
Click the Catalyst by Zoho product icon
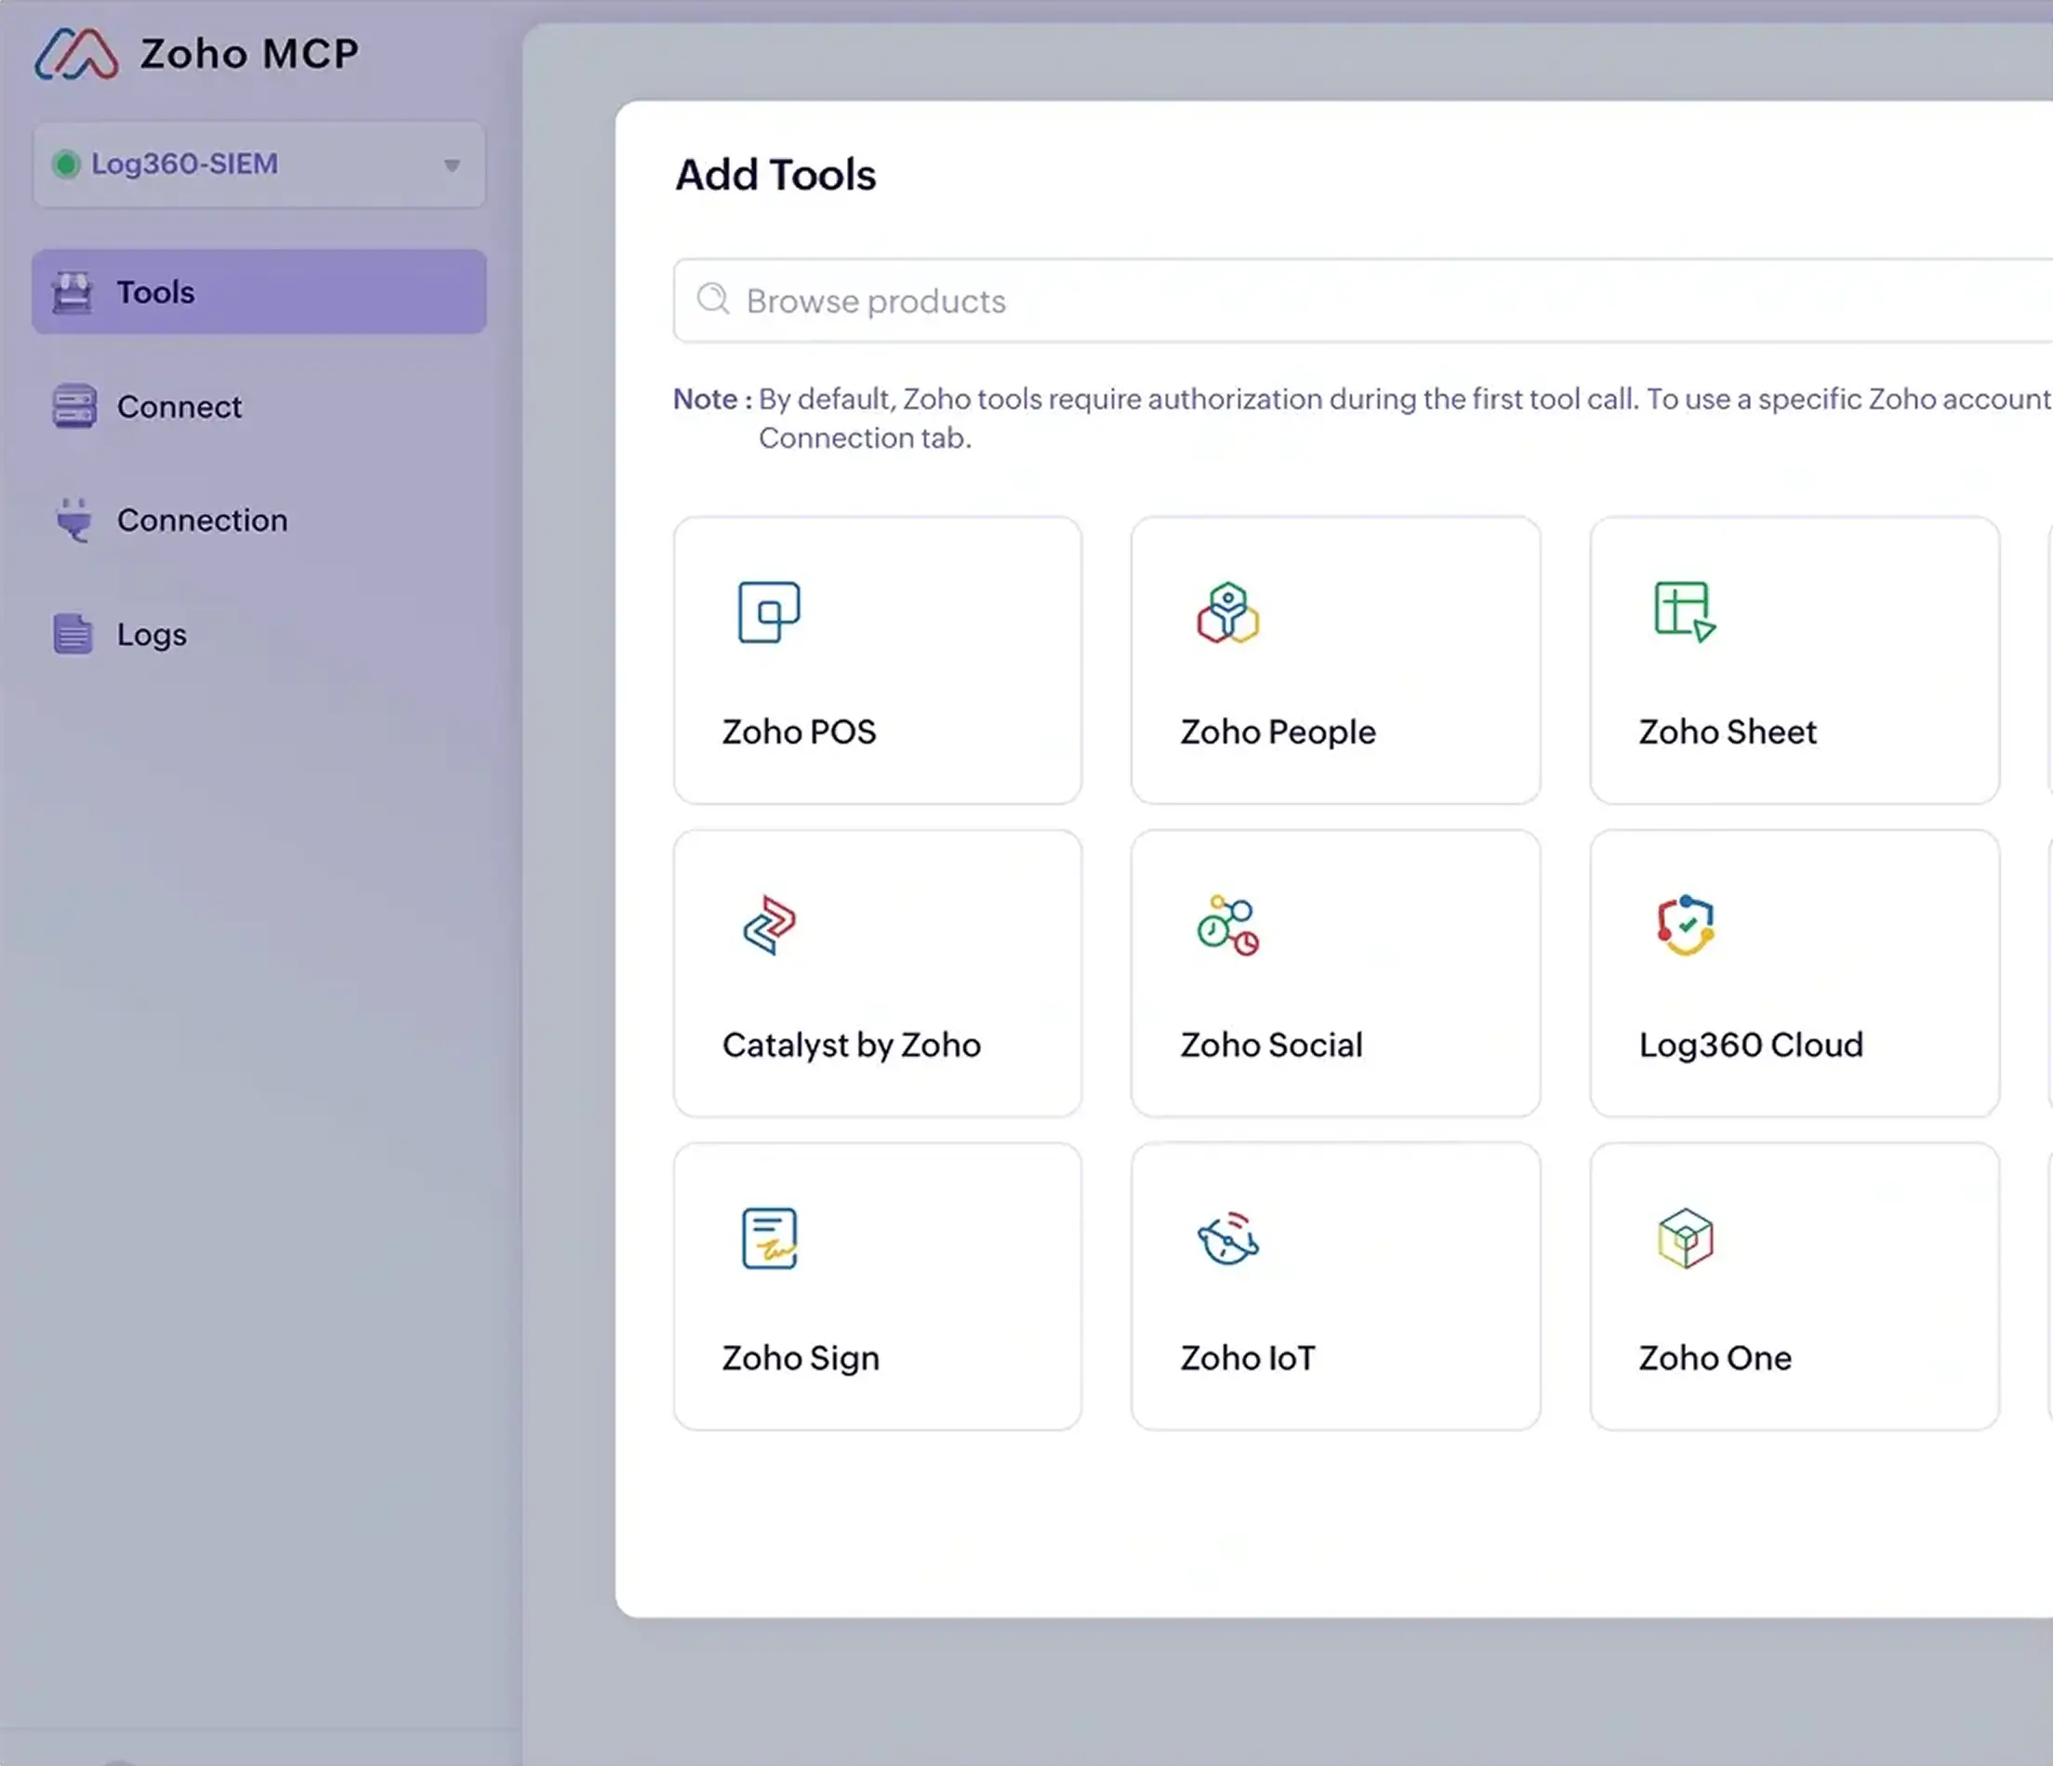[x=769, y=925]
